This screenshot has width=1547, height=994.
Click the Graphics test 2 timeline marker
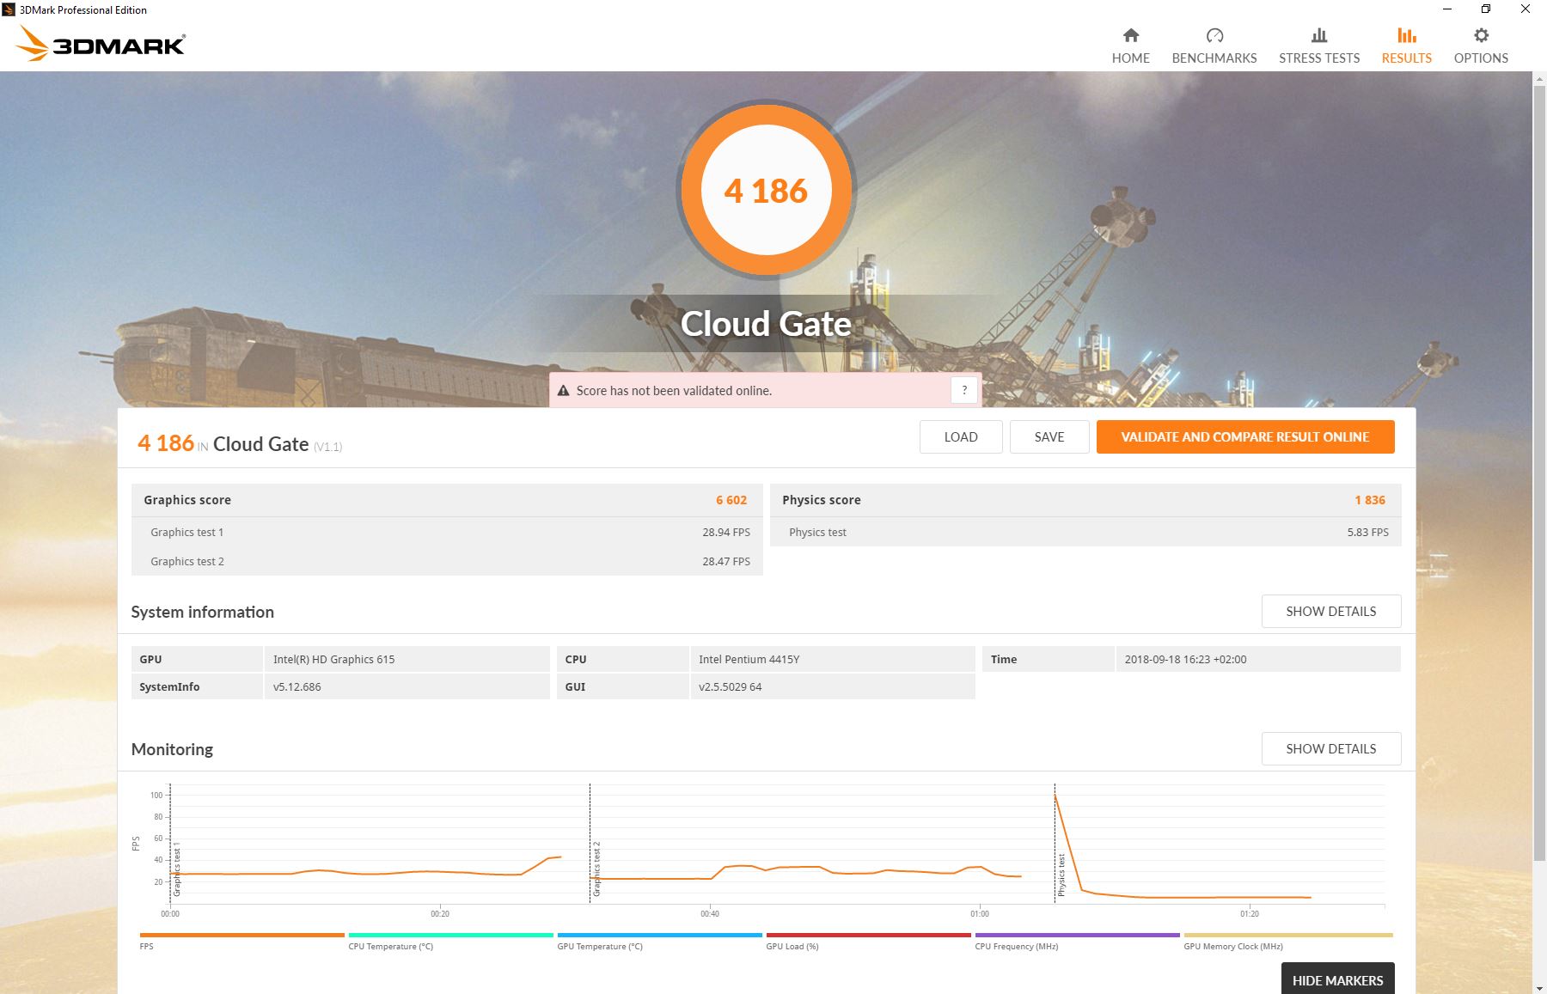(x=596, y=869)
